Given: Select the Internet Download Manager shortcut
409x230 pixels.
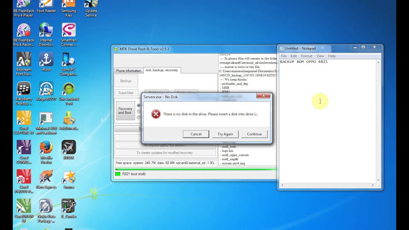Looking at the screenshot, I should 46,35.
